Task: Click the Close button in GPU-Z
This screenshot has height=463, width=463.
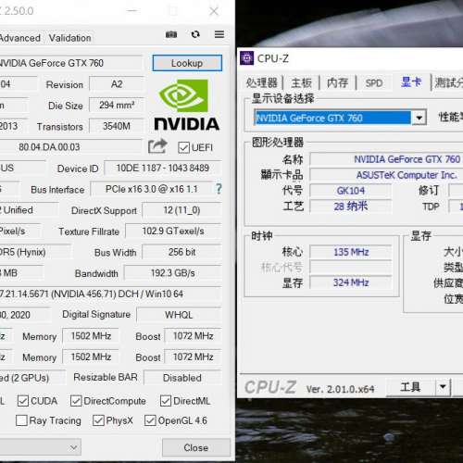Action: coord(196,447)
